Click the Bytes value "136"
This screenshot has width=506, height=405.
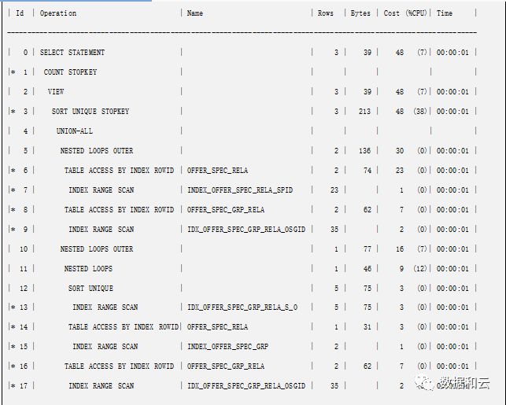click(x=364, y=151)
